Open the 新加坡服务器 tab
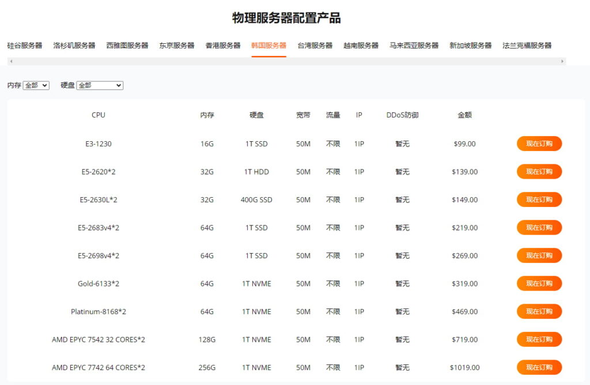 point(471,46)
